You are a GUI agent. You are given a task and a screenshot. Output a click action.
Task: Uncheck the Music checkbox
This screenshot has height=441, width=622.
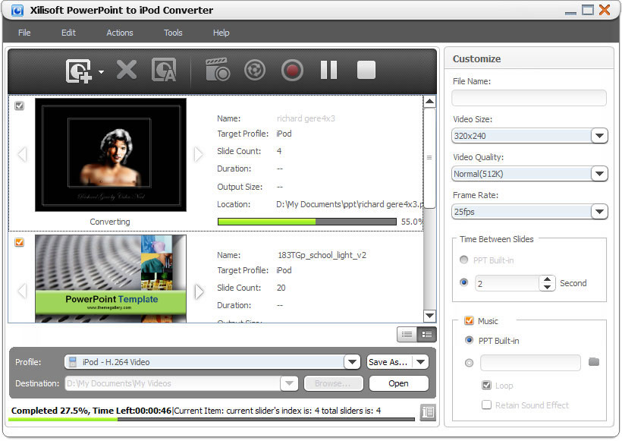coord(469,321)
